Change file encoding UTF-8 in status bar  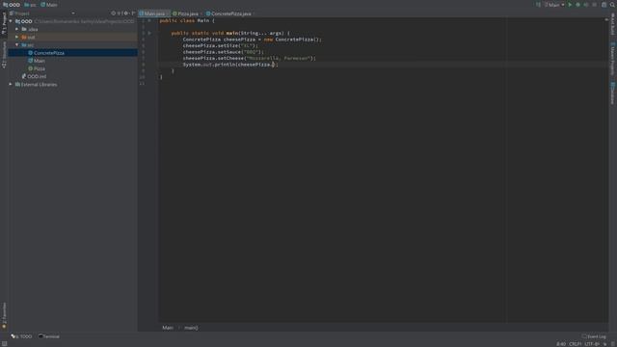tap(592, 344)
